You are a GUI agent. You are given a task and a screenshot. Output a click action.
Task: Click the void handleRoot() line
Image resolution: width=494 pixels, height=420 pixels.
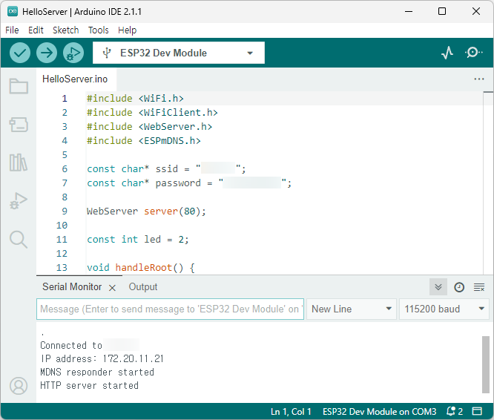point(141,267)
